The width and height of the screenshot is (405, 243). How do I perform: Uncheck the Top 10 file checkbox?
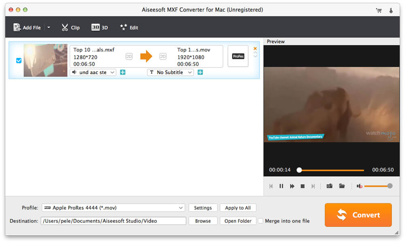(19, 60)
